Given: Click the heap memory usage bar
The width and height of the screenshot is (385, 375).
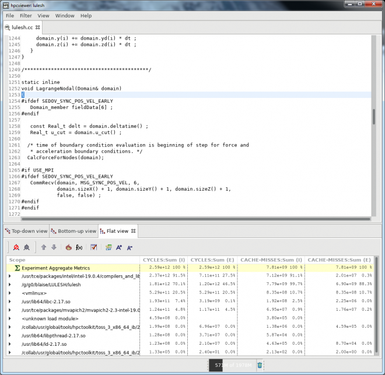Looking at the screenshot, I should 232,365.
